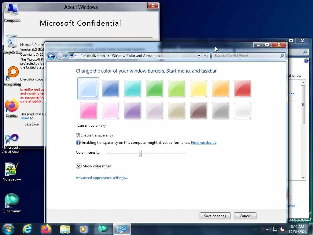This screenshot has width=313, height=235.
Task: Click the search magnifier icon
Action: pos(282,56)
